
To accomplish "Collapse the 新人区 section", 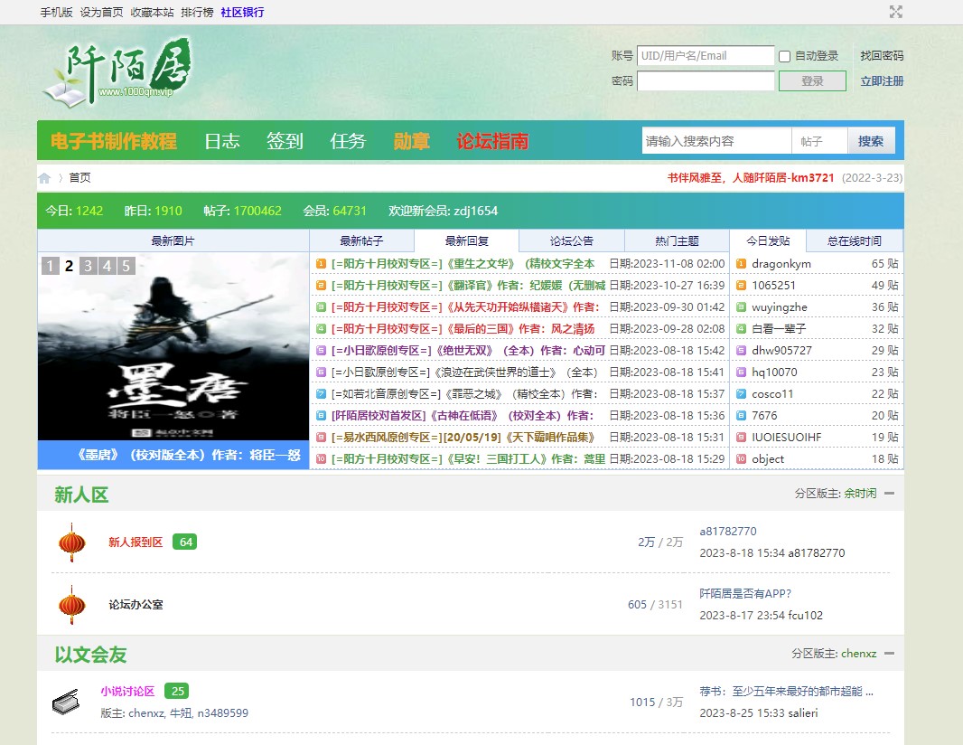I will point(889,494).
